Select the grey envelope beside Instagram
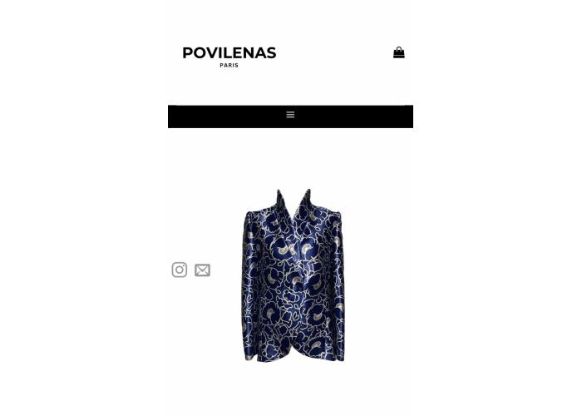 202,270
